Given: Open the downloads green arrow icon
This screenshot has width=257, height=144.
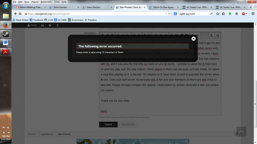Looking at the screenshot, I should [x=230, y=14].
